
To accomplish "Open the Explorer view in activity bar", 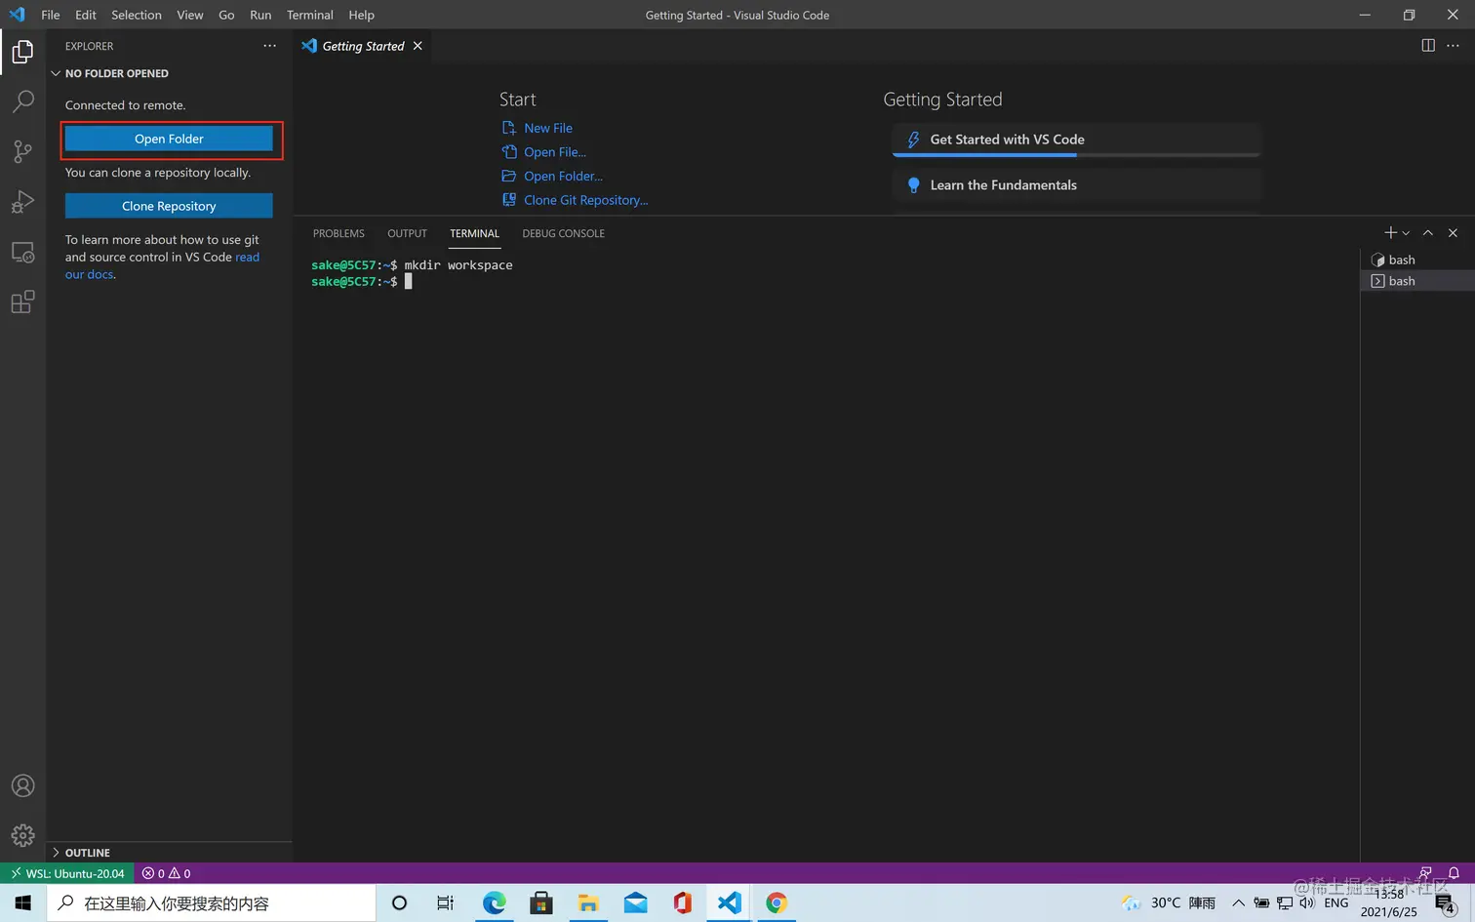I will 22,52.
